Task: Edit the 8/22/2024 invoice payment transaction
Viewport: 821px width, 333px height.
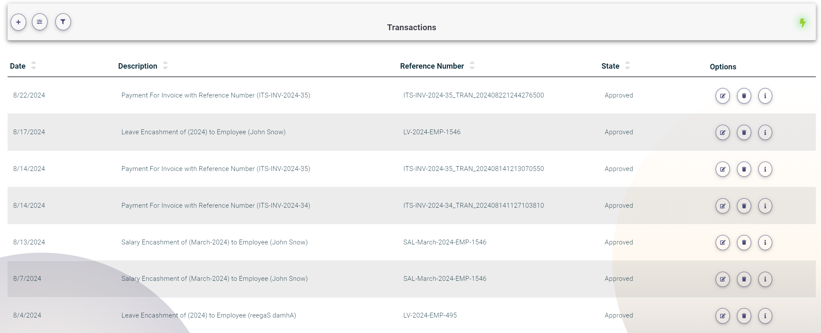Action: pos(723,96)
